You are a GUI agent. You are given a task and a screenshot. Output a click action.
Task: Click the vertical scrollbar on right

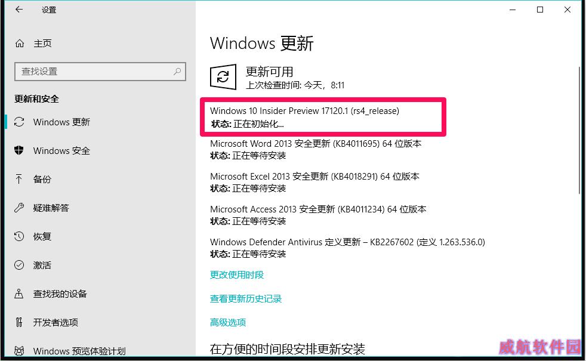pyautogui.click(x=579, y=131)
